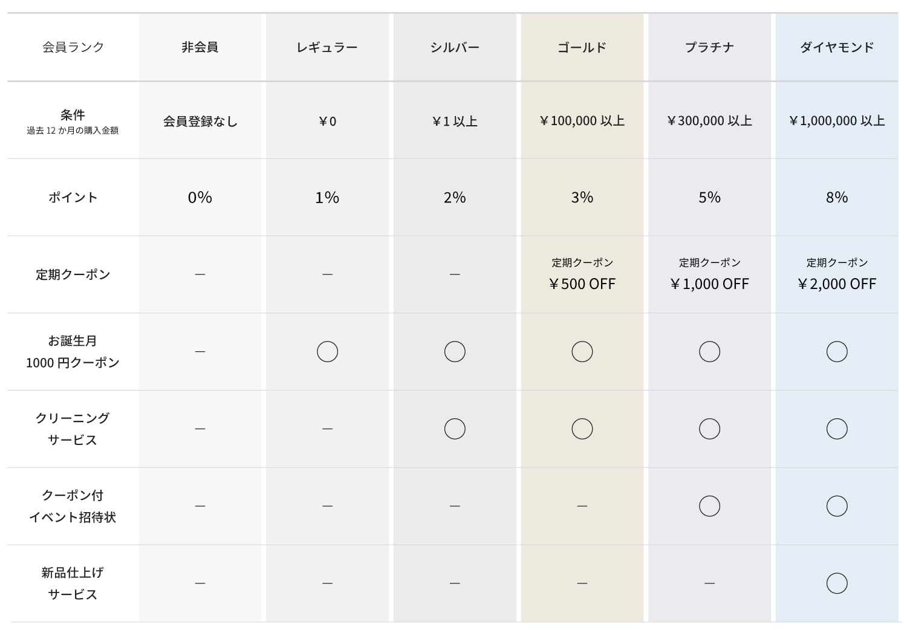Click the ¥500 OFF Gold coupon text
907x630 pixels.
(x=582, y=284)
